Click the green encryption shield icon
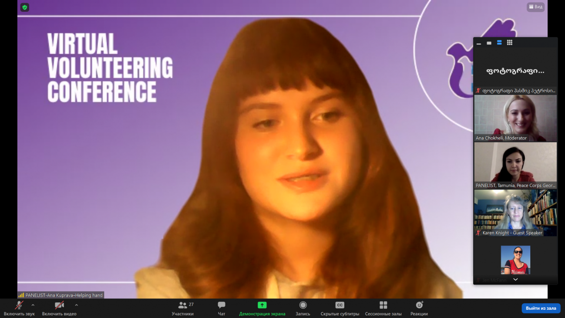 (25, 7)
